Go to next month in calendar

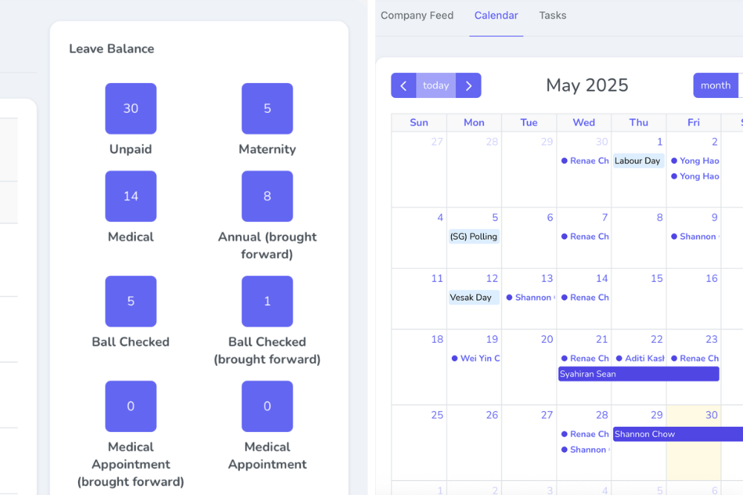tap(469, 85)
